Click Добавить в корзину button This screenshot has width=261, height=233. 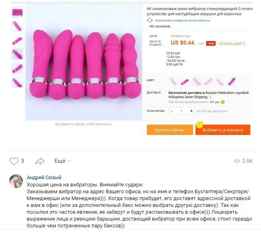point(223,130)
